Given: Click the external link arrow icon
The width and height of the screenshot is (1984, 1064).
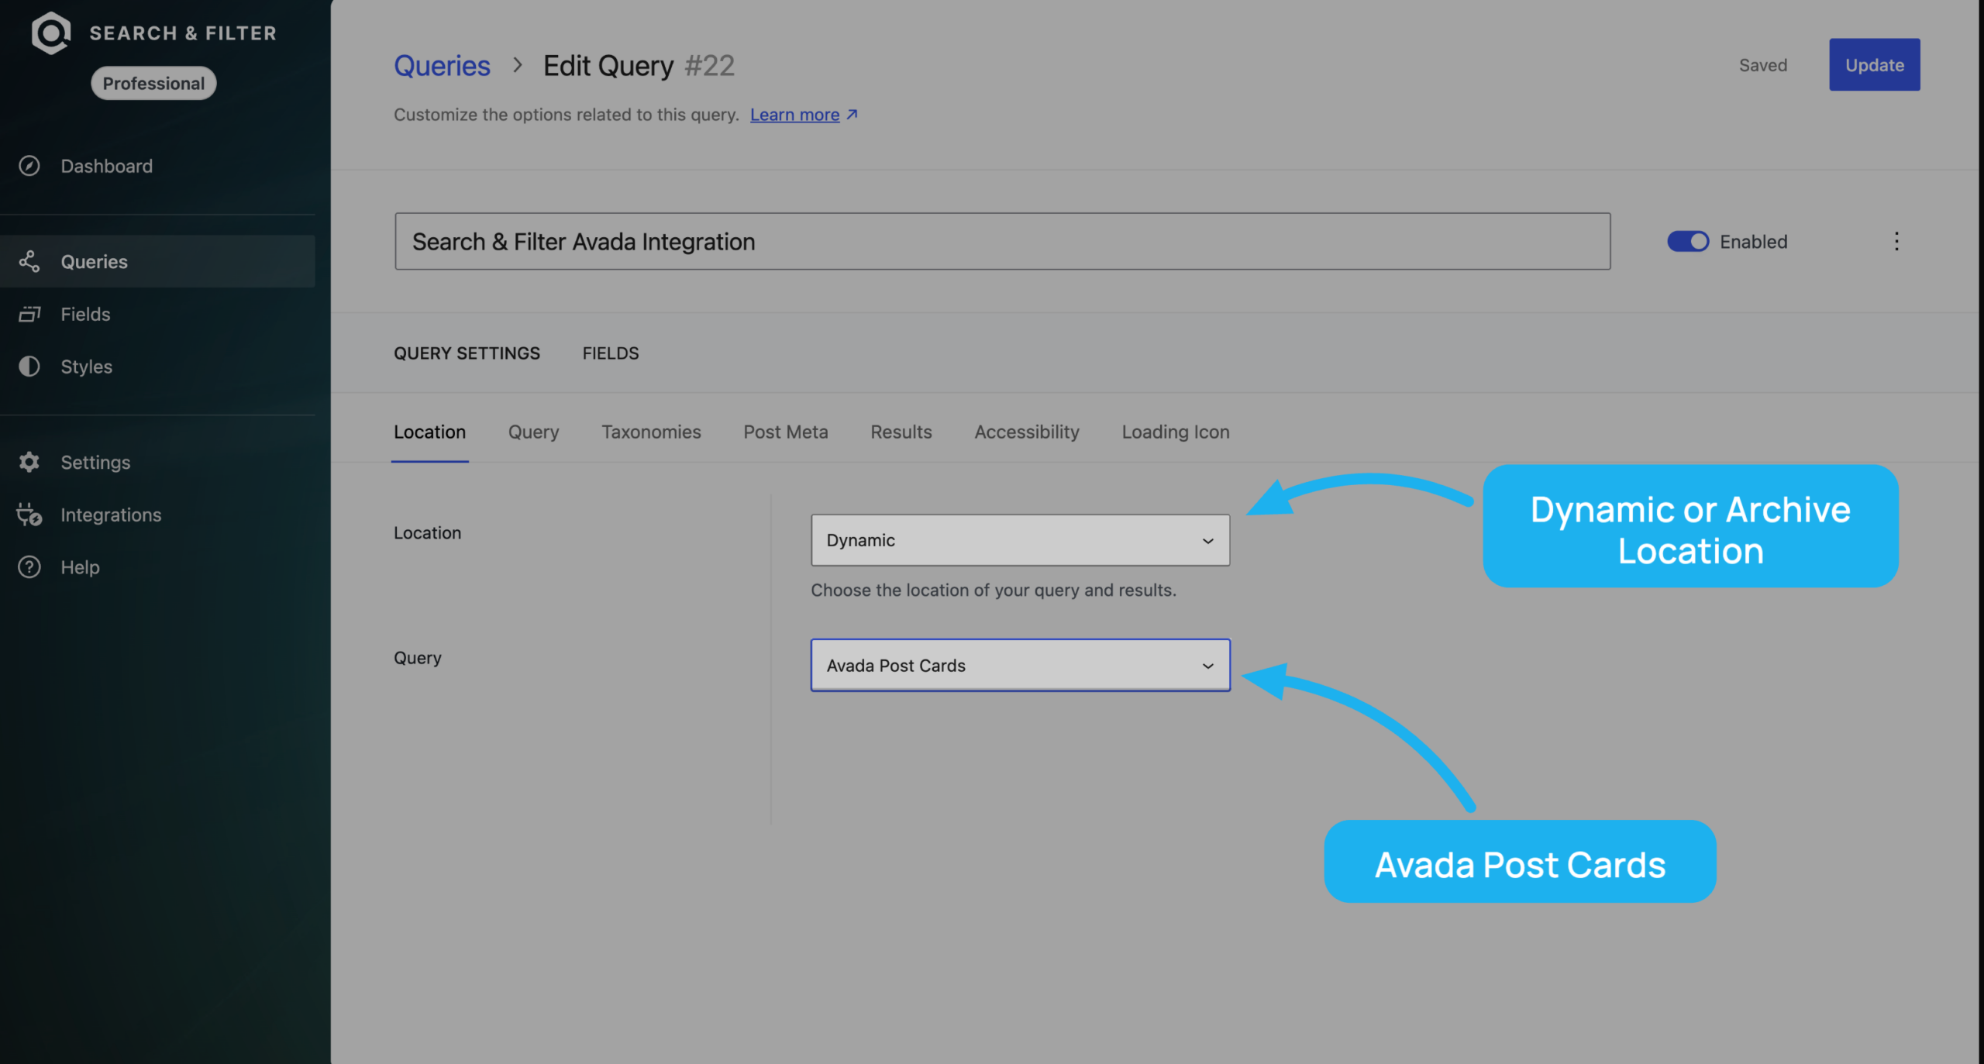Looking at the screenshot, I should pyautogui.click(x=852, y=114).
